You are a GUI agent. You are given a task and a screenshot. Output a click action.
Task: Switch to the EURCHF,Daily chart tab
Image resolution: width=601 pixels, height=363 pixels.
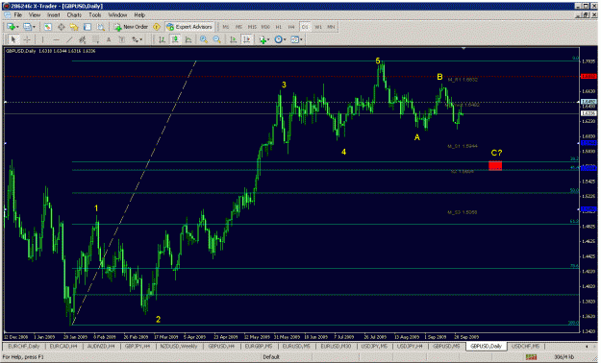[23, 346]
